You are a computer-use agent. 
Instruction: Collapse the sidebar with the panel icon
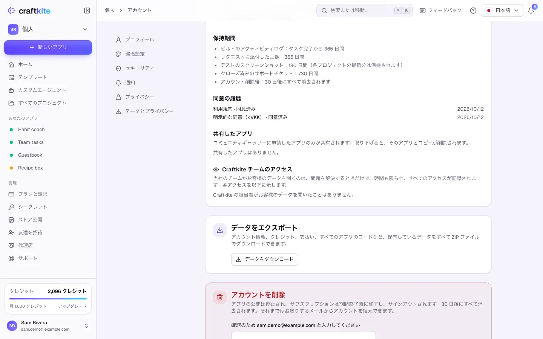pyautogui.click(x=87, y=11)
